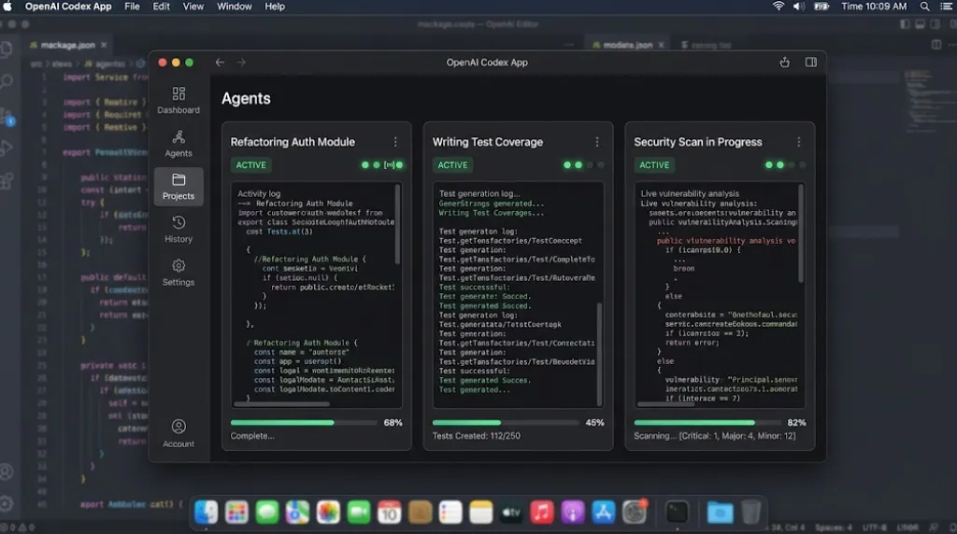Image resolution: width=957 pixels, height=534 pixels.
Task: Click the Activity log horizontal scrollbar
Action: click(282, 403)
